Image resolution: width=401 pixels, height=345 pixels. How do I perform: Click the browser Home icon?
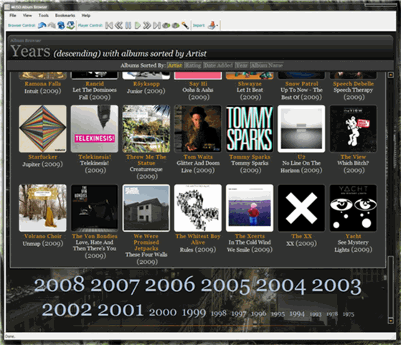[70, 25]
